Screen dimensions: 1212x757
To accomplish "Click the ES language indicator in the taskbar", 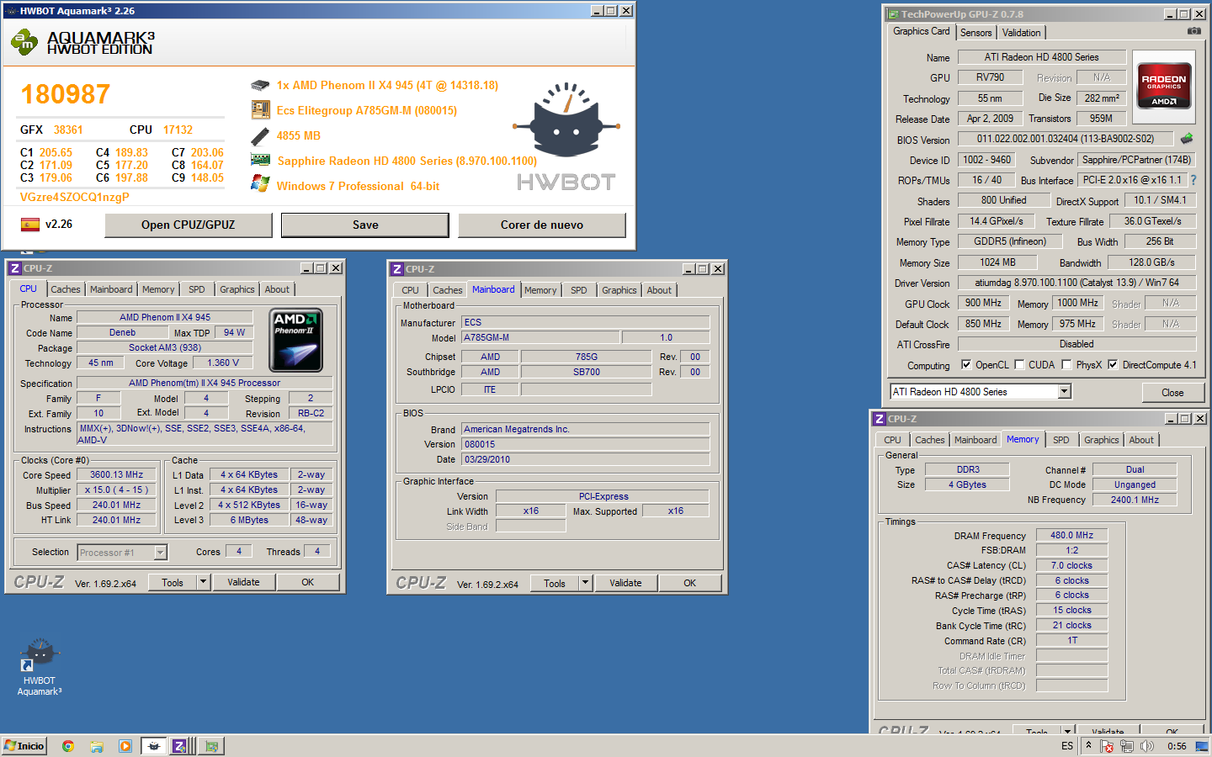I will (1067, 746).
